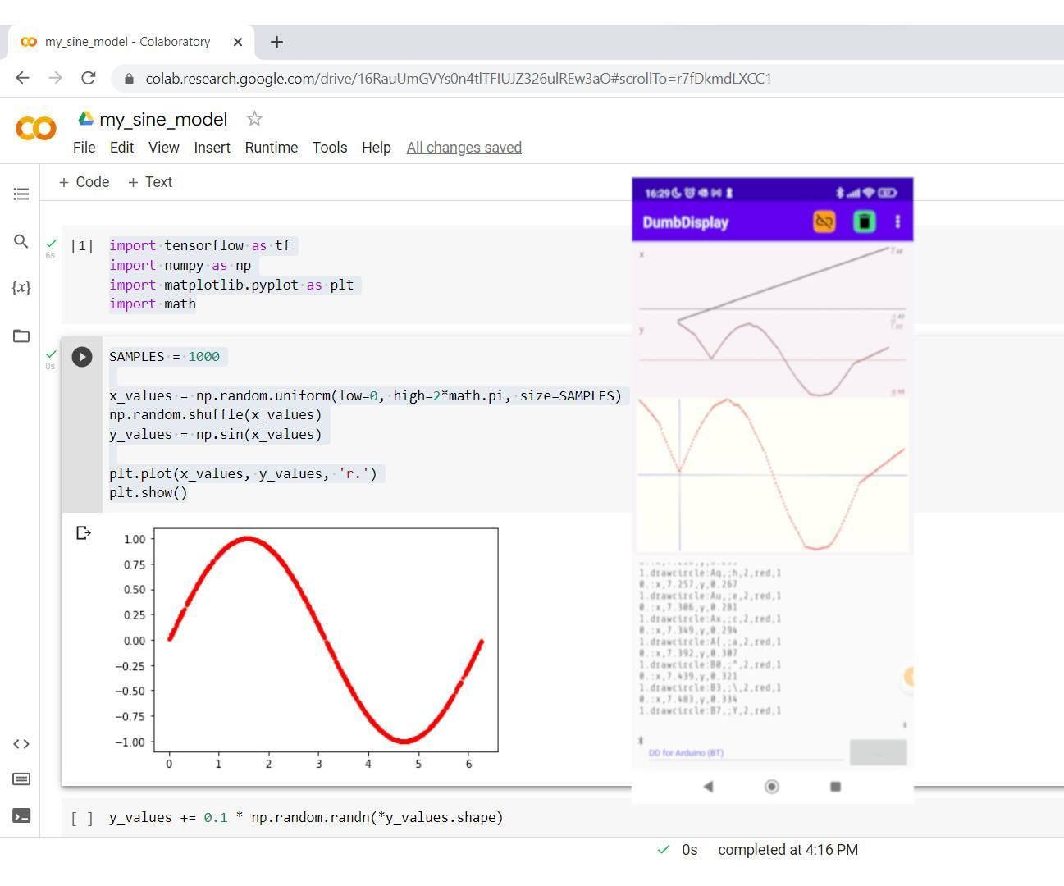Tap the Android back navigation button
1064x886 pixels.
pos(709,786)
